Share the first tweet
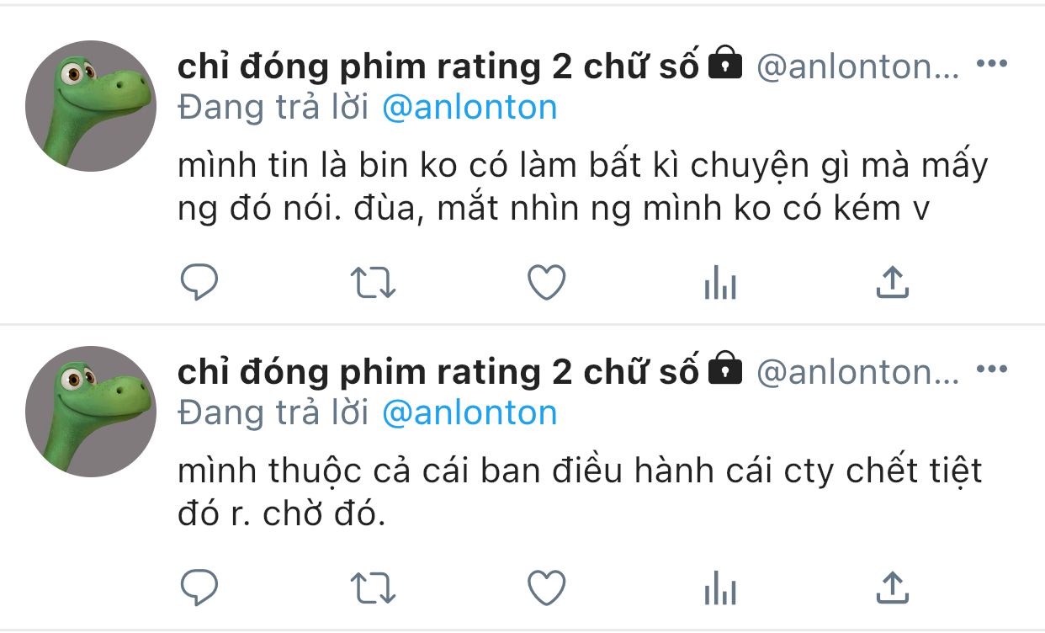 pyautogui.click(x=893, y=283)
